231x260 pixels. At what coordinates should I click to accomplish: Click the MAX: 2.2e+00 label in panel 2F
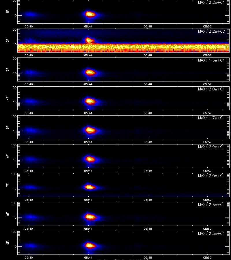click(211, 31)
